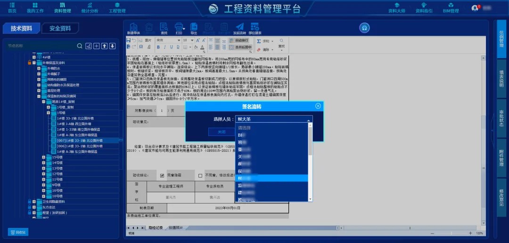The image size is (509, 243).
Task: Toggle bold formatting in the editor toolbar
Action: (158, 47)
